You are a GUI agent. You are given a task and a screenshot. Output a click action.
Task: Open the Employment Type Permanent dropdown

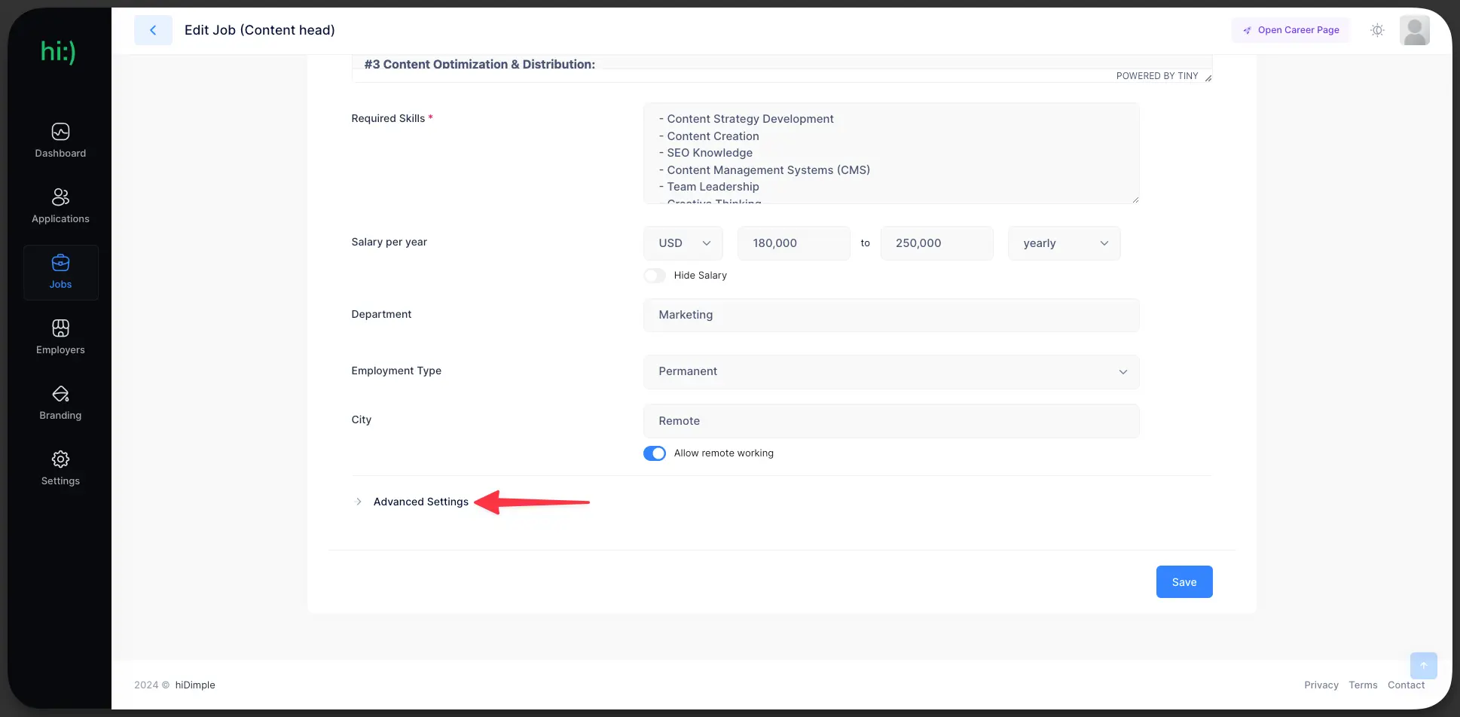tap(890, 371)
